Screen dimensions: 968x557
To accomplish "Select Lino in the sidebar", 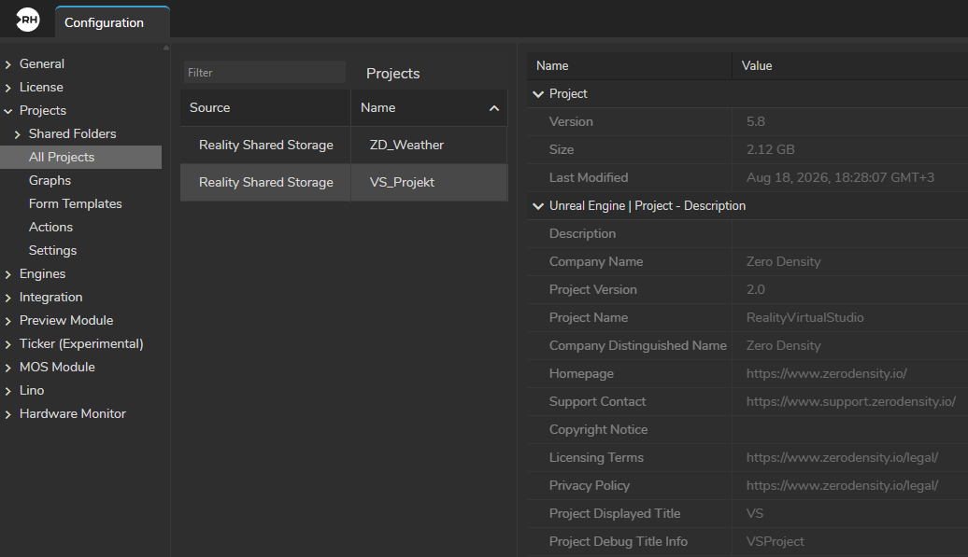I will tap(32, 390).
